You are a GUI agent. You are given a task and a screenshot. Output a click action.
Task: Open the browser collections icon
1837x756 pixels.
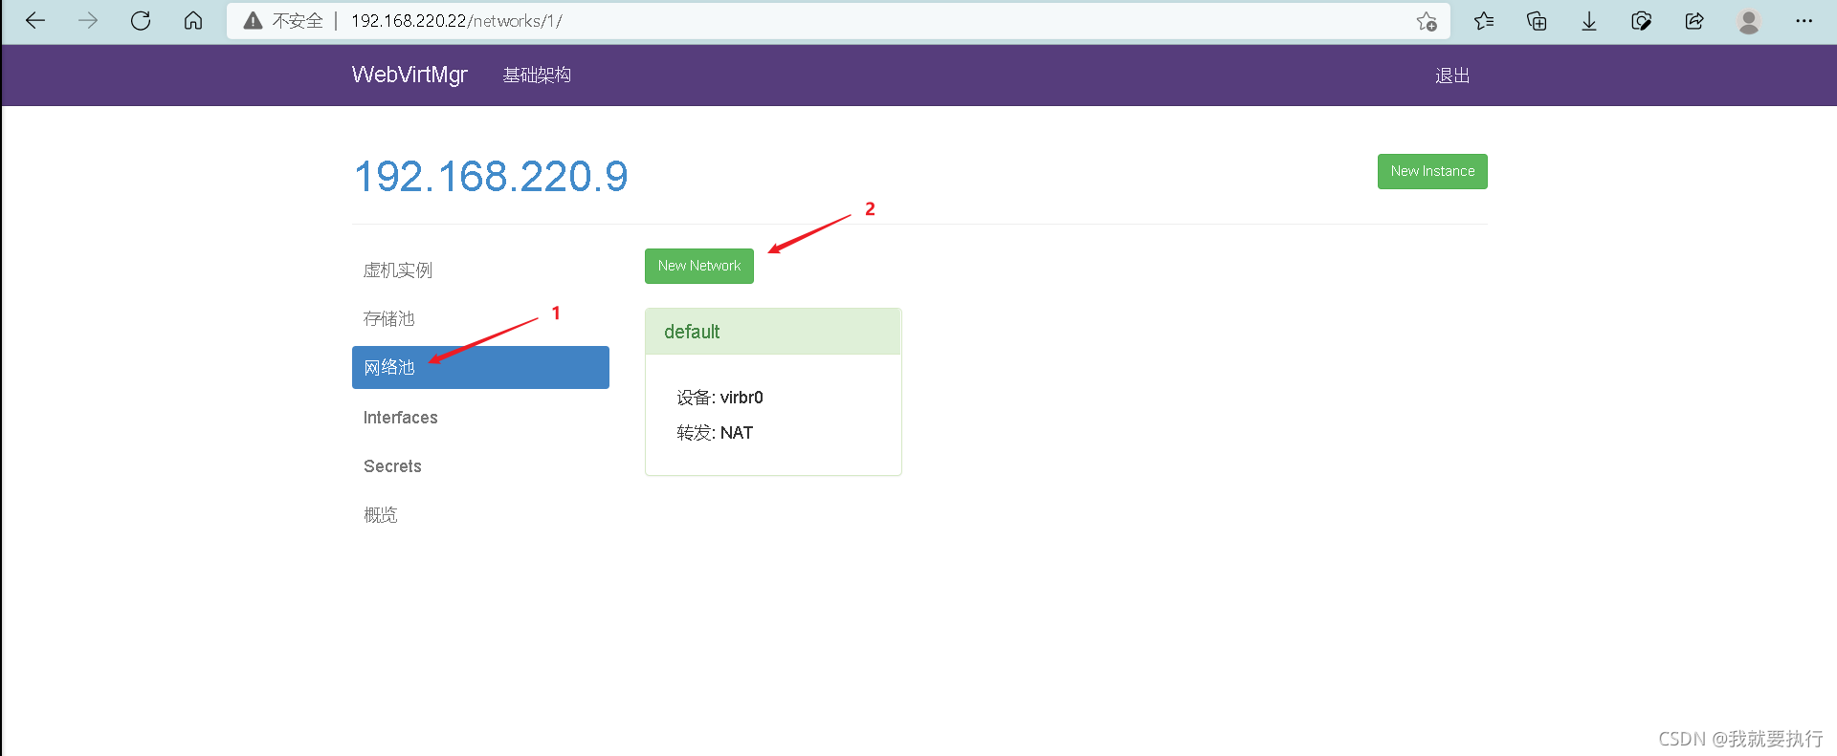pyautogui.click(x=1537, y=21)
